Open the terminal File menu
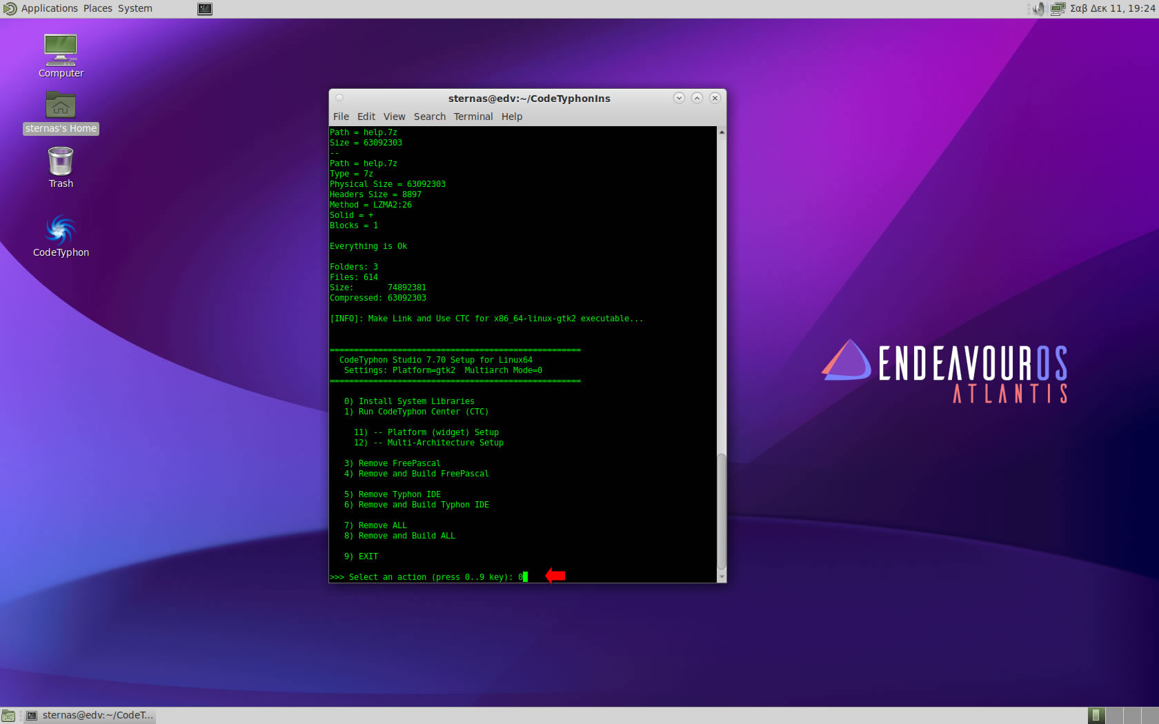This screenshot has width=1159, height=724. coord(341,117)
